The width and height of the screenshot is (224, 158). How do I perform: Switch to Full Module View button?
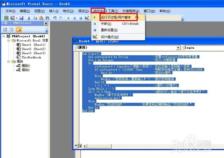coord(80,146)
